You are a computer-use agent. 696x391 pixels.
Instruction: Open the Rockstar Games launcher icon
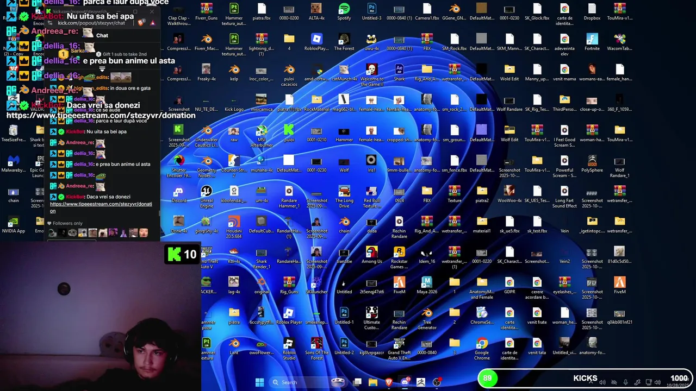[x=399, y=257]
